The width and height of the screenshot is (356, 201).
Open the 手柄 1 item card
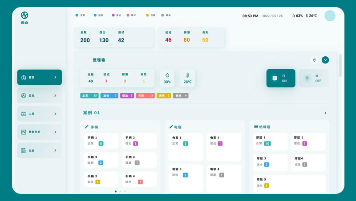point(101,141)
